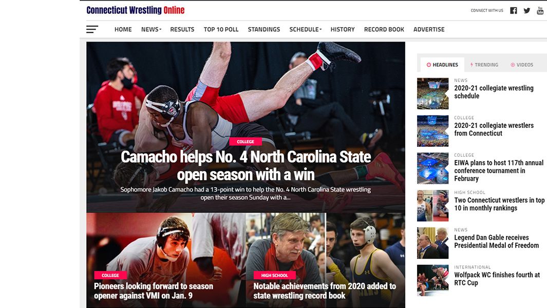Click the HIGH SCHOOL category badge
The width and height of the screenshot is (547, 308).
(x=275, y=275)
